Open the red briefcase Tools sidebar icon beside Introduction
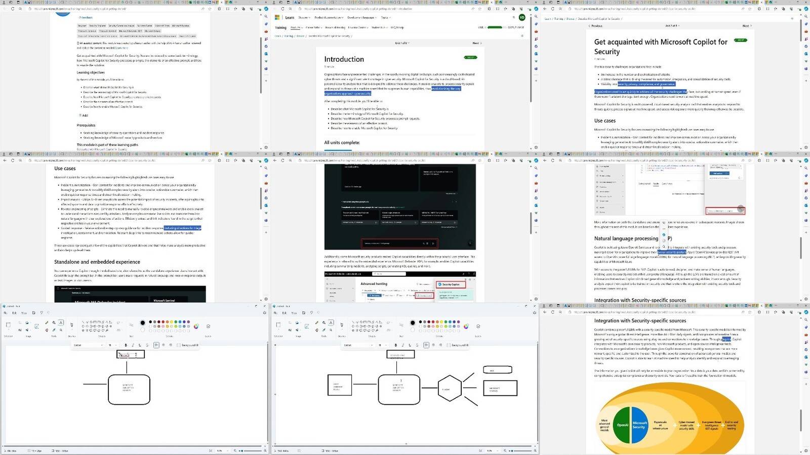The height and width of the screenshot is (455, 810). point(536,31)
